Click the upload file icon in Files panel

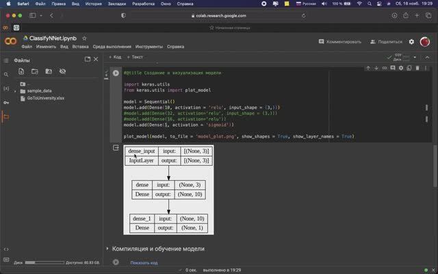20,71
